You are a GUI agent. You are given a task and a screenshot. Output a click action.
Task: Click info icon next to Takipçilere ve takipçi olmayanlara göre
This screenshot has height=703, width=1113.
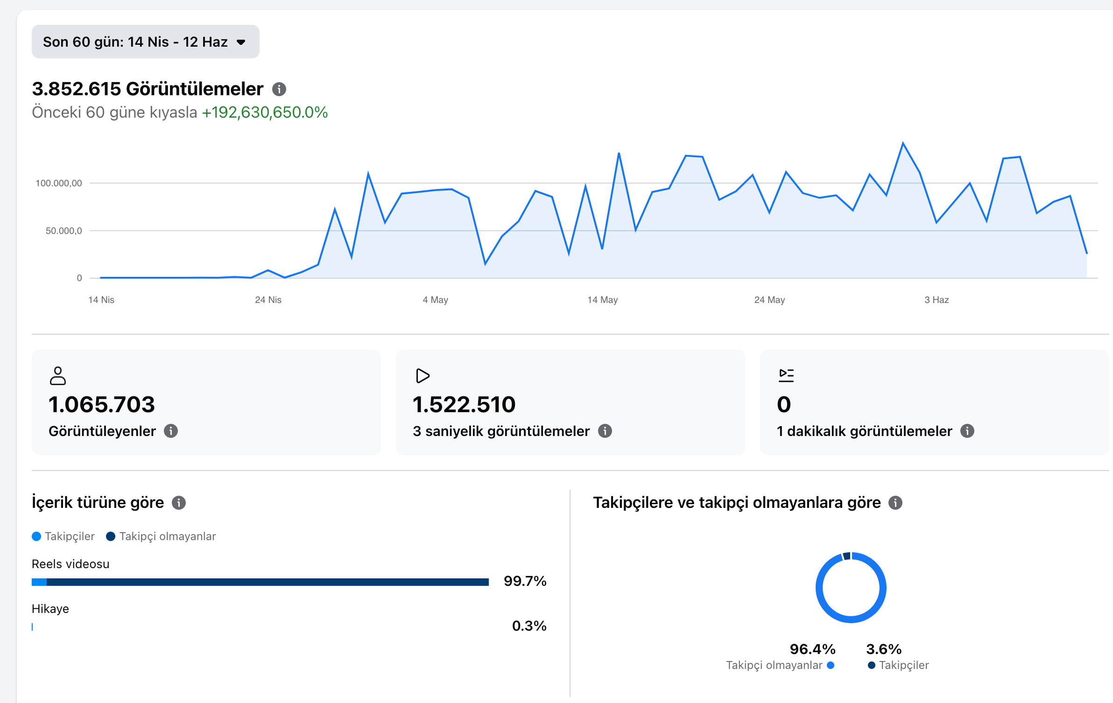895,503
